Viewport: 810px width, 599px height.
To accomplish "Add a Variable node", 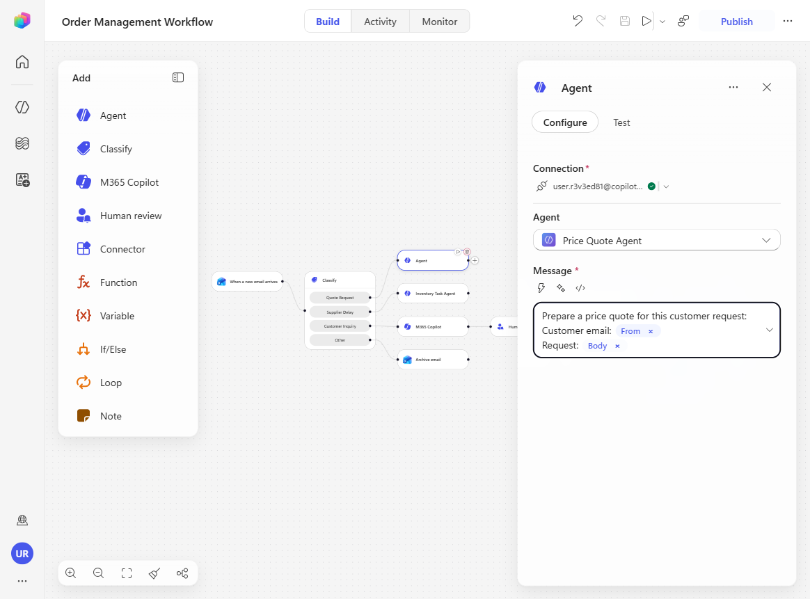I will (128, 316).
